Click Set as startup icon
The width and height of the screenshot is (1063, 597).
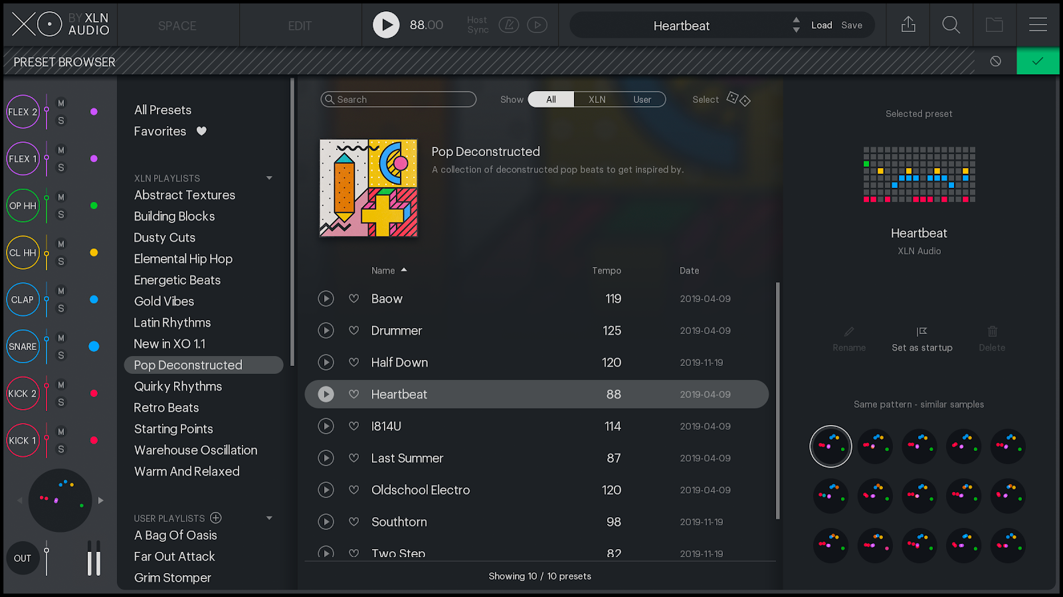click(921, 331)
